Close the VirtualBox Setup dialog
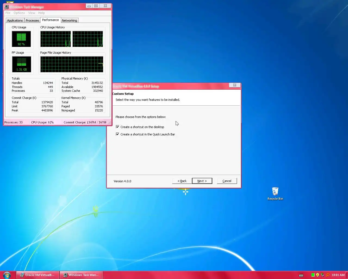 pyautogui.click(x=235, y=85)
